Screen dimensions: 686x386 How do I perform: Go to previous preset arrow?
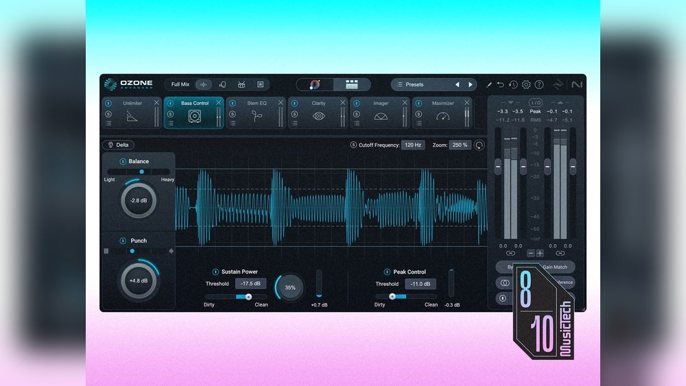457,84
